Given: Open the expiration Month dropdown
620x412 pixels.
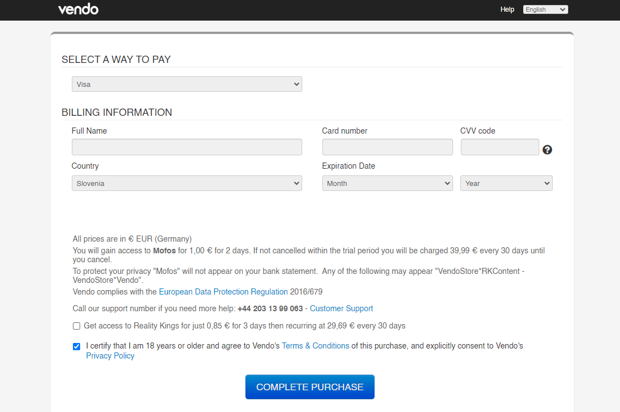Looking at the screenshot, I should pyautogui.click(x=387, y=184).
